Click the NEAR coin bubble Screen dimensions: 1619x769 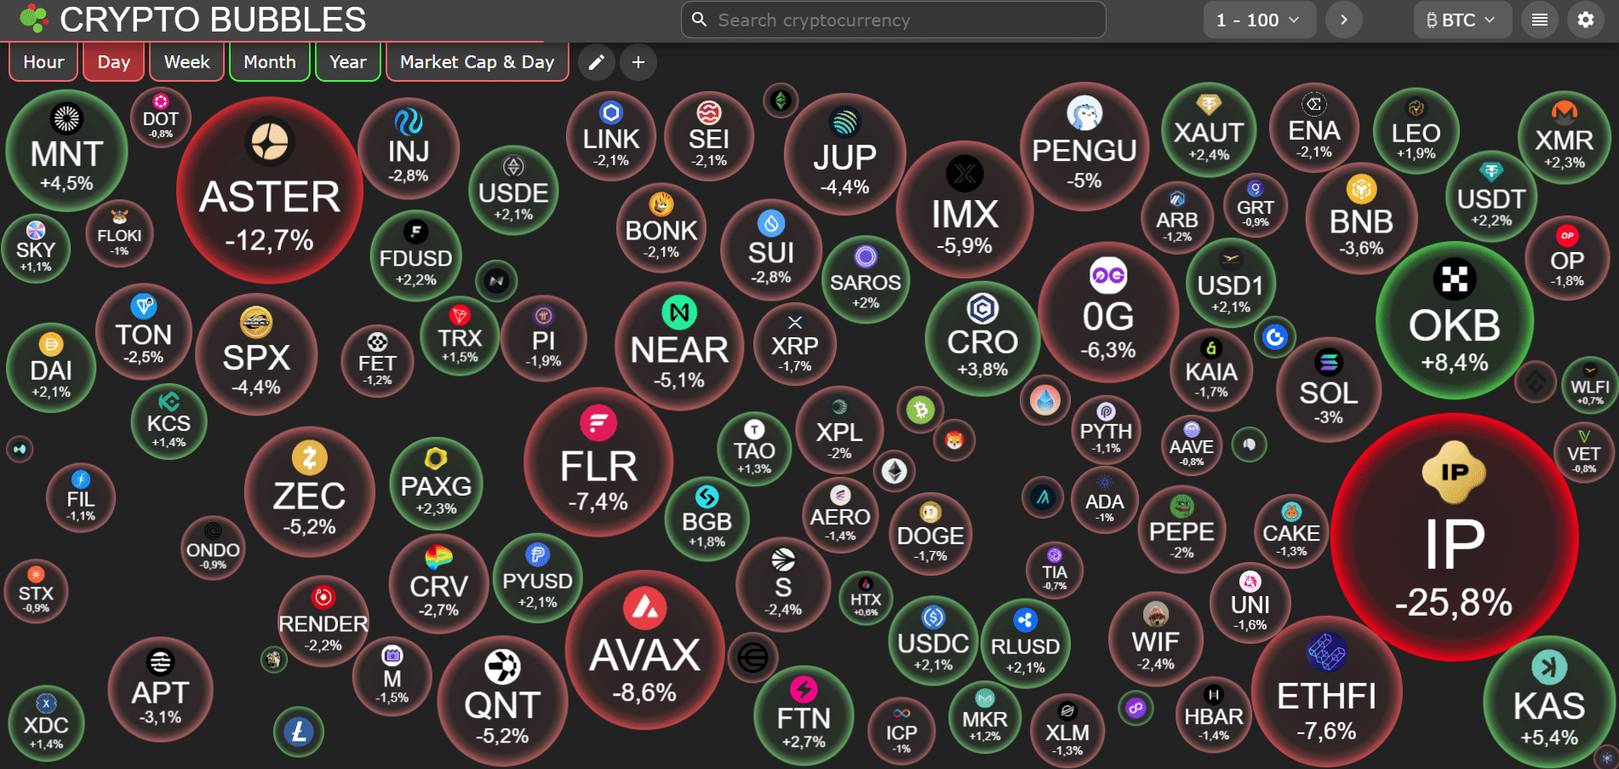(x=679, y=347)
